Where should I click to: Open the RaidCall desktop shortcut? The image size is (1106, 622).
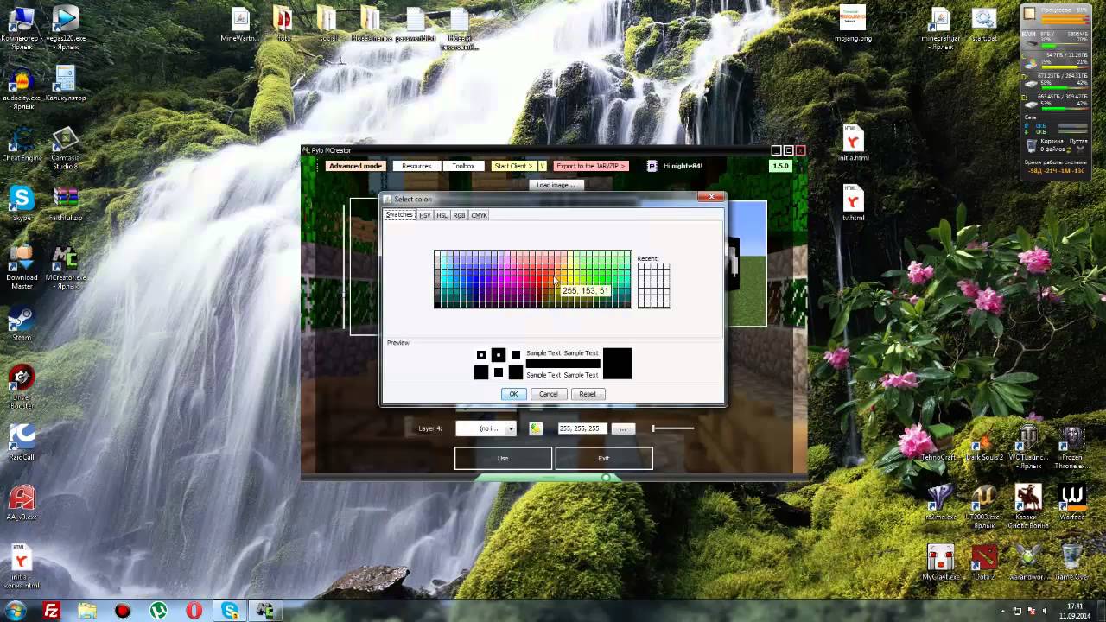(x=21, y=441)
